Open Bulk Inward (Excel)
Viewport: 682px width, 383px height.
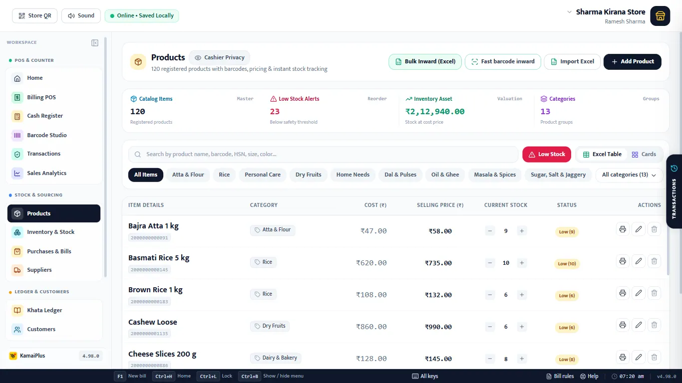click(425, 62)
